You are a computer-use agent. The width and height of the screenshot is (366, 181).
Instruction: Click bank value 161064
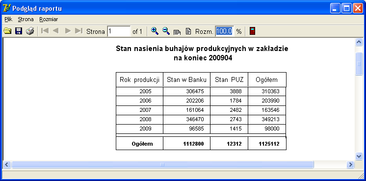pos(195,110)
